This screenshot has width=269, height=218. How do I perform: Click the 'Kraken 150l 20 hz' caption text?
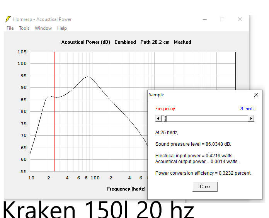tap(99, 209)
